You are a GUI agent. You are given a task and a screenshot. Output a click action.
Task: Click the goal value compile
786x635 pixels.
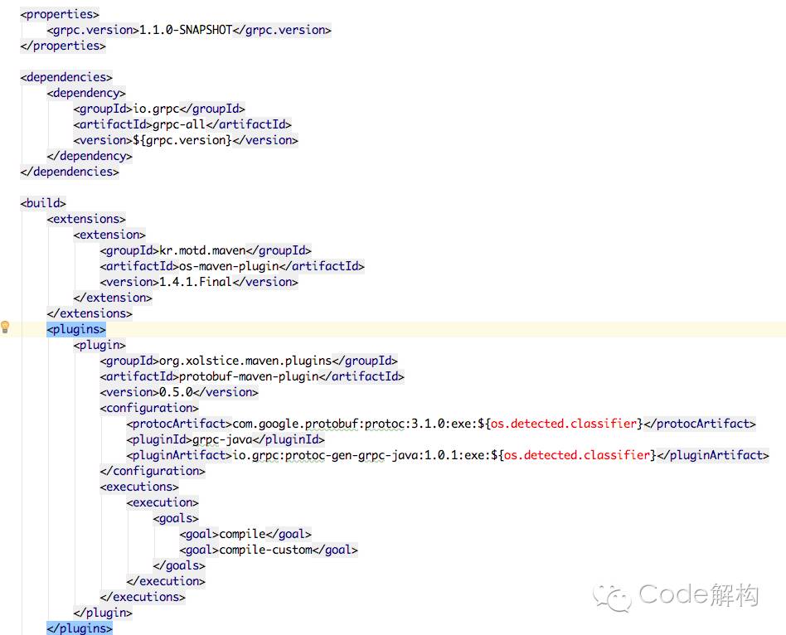coord(242,534)
